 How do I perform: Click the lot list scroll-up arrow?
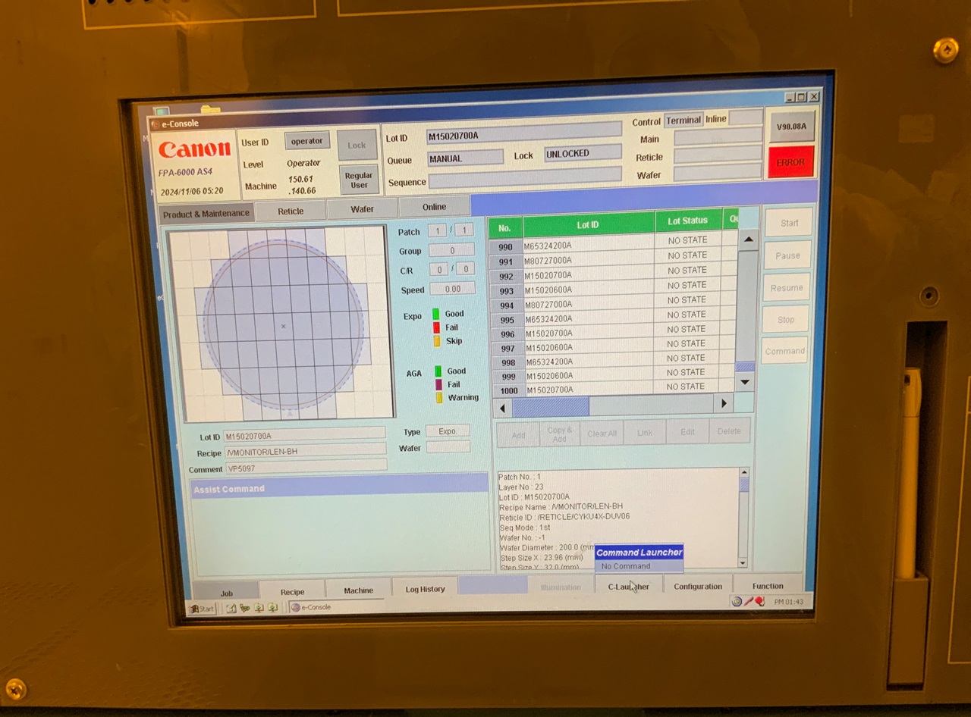point(748,240)
